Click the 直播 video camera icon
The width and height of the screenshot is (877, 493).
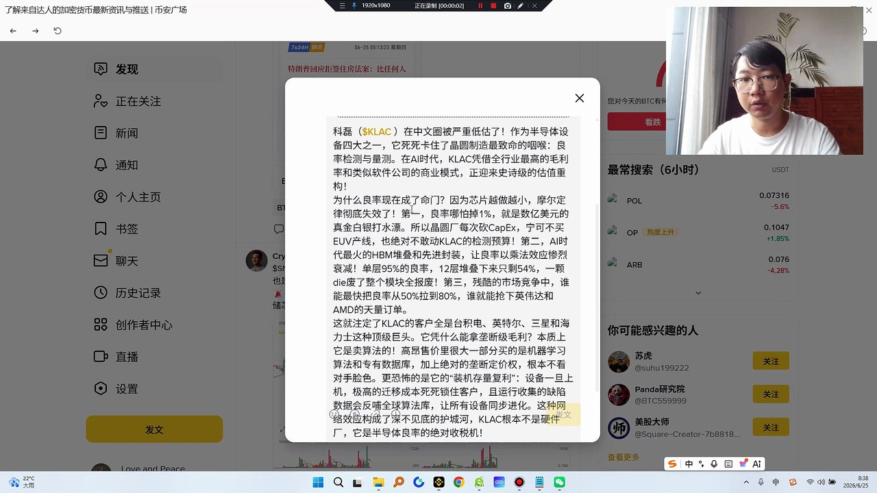[x=101, y=357]
